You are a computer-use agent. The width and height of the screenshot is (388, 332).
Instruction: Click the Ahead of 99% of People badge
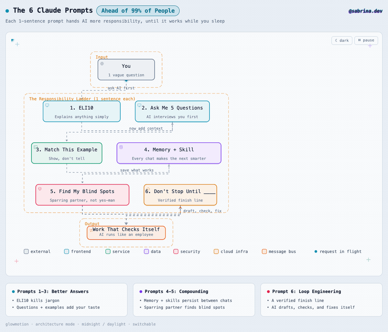pos(138,11)
